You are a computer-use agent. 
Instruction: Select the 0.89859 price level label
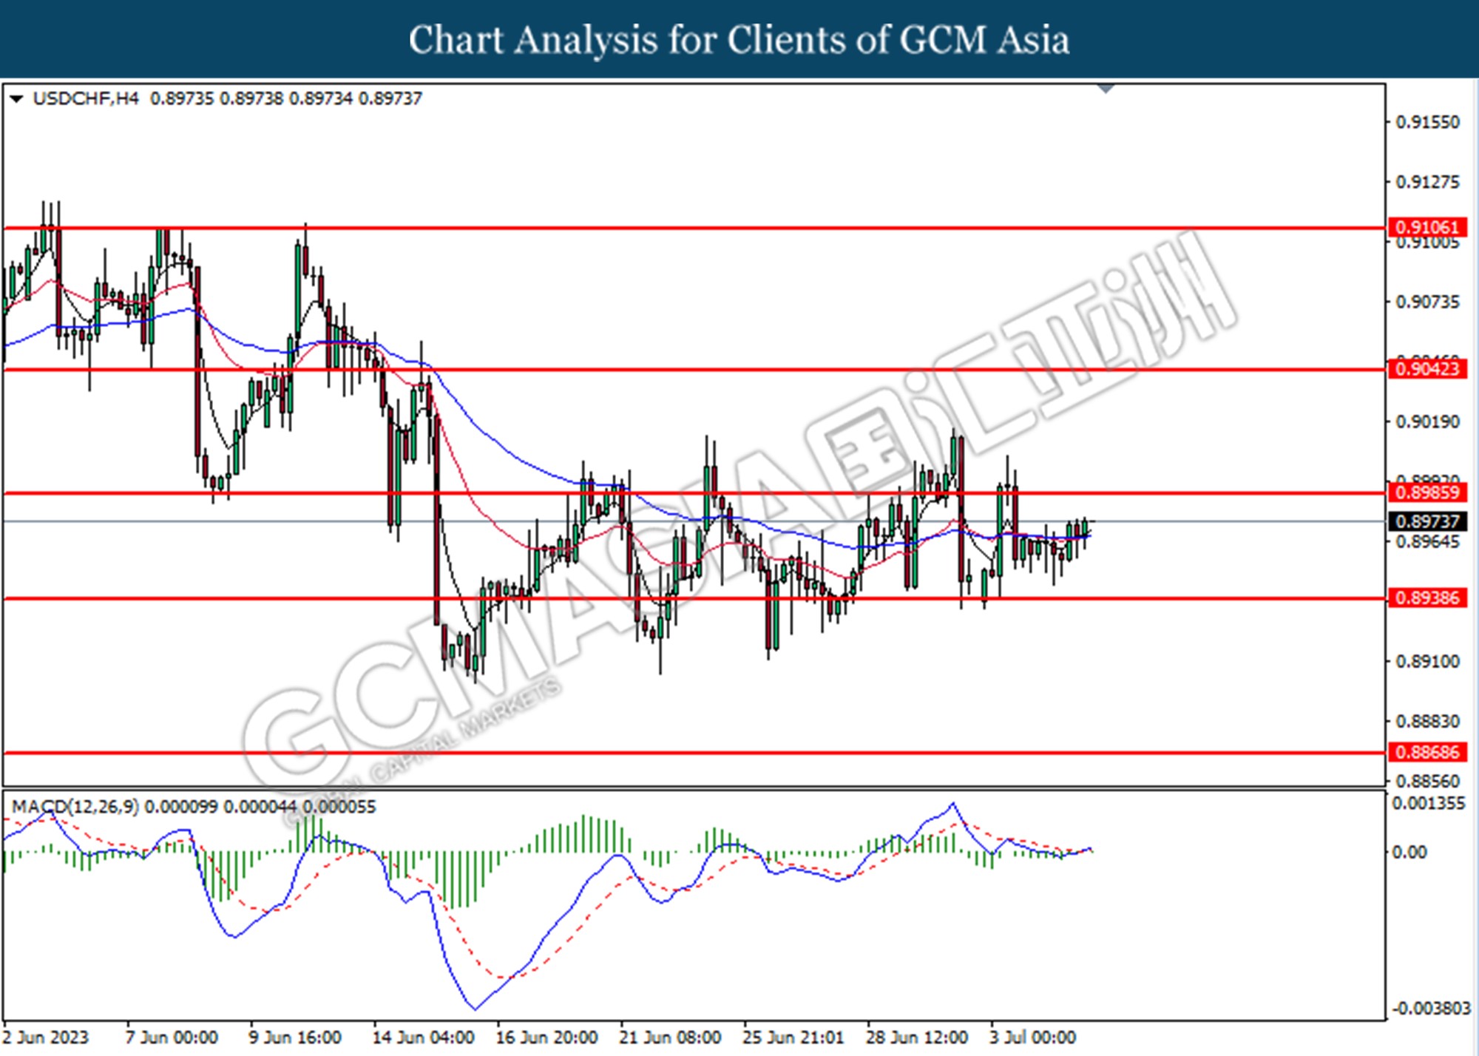1427,493
